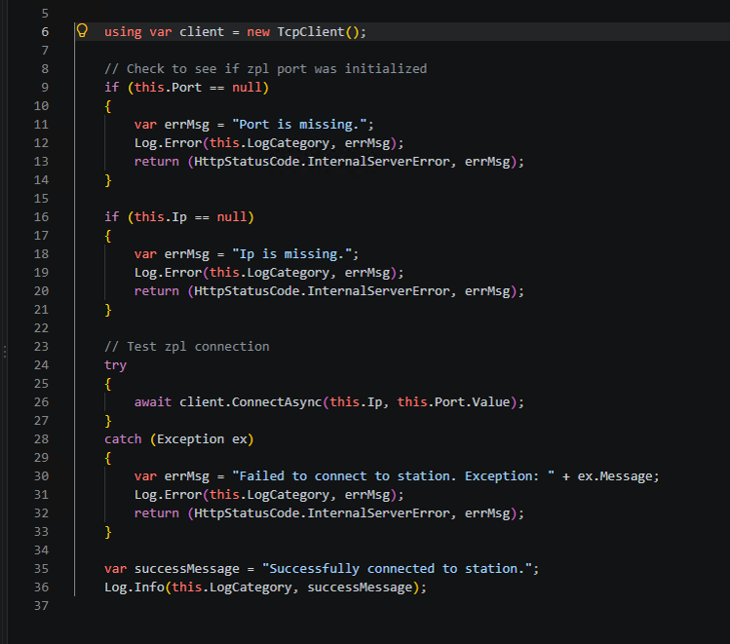The image size is (730, 644).
Task: Click 'HttpStatusCode.InternalServerError' on line 13
Action: pos(322,162)
